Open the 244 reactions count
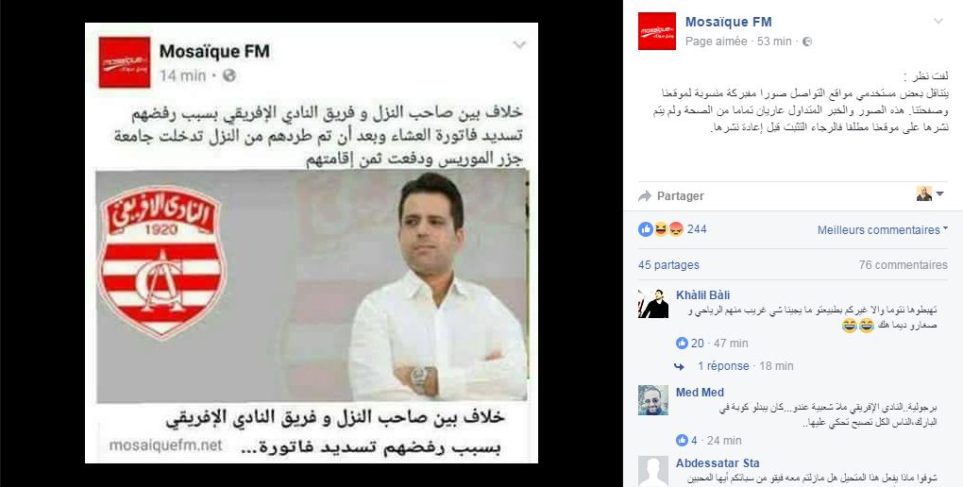 pos(697,229)
